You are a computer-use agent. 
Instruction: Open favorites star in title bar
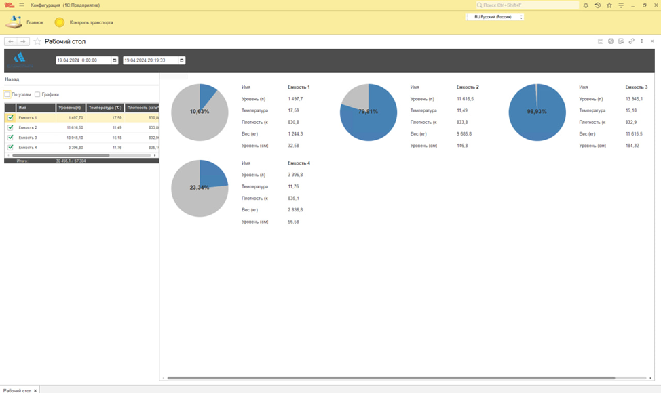609,5
